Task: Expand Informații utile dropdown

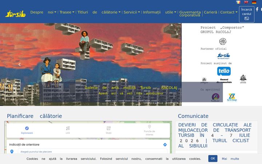Action: coord(160,12)
